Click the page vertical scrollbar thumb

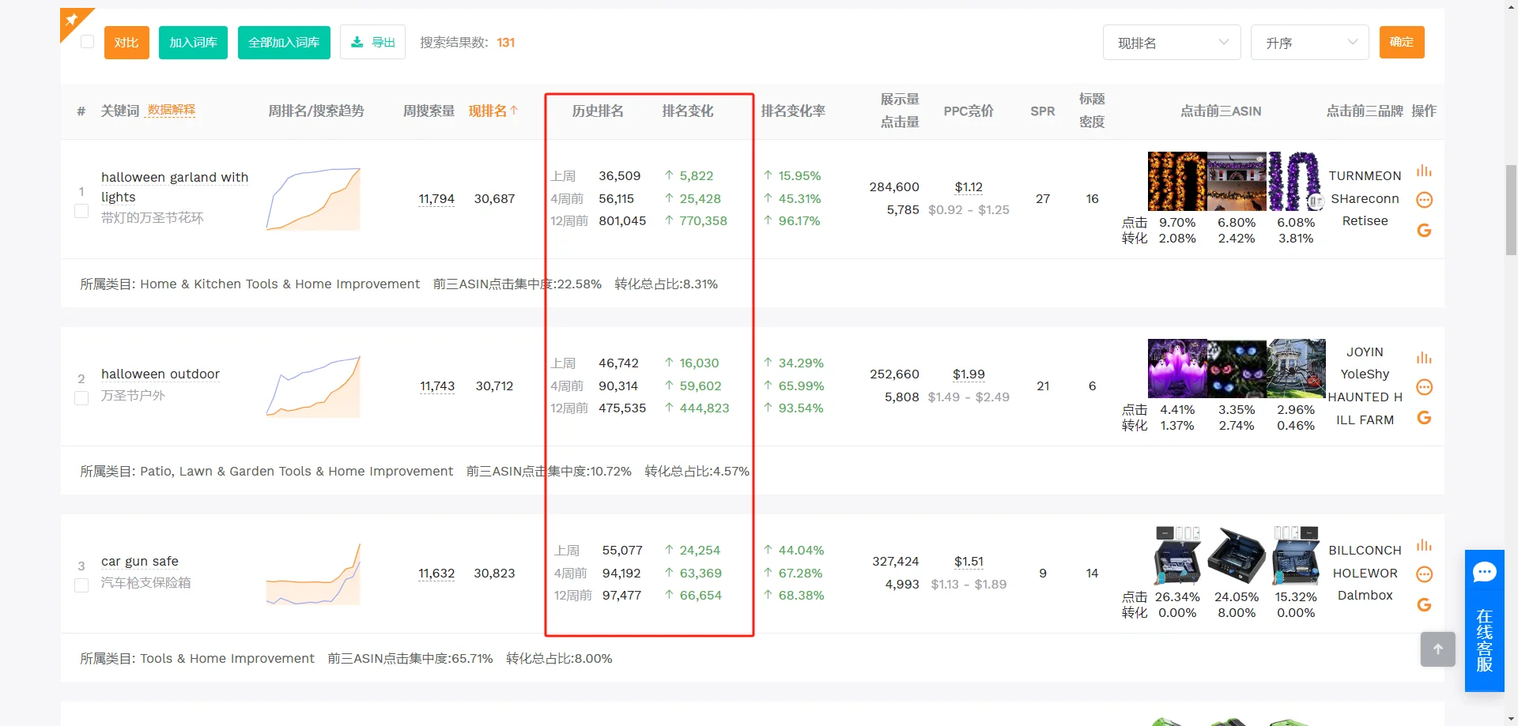coord(1511,209)
